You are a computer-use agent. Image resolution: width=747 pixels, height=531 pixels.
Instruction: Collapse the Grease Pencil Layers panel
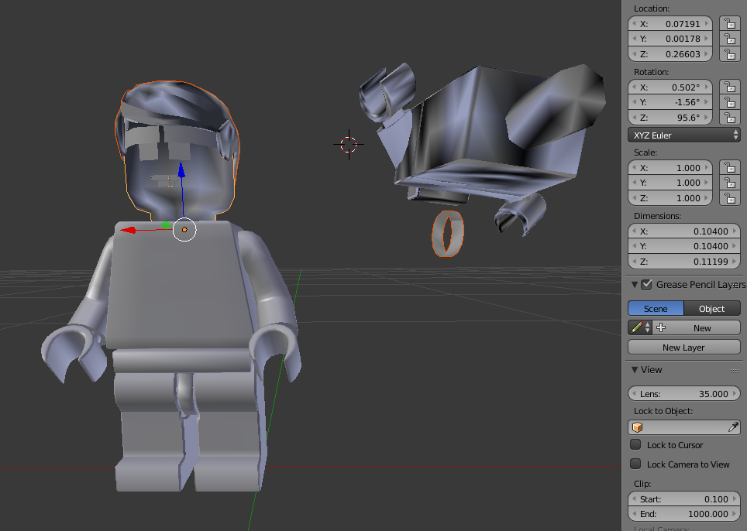pyautogui.click(x=634, y=285)
